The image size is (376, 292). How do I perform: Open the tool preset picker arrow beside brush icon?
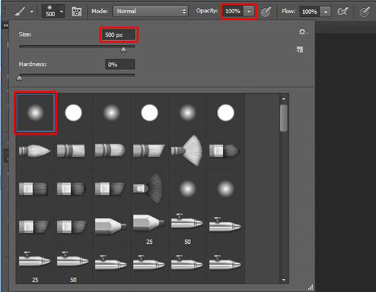pos(32,11)
